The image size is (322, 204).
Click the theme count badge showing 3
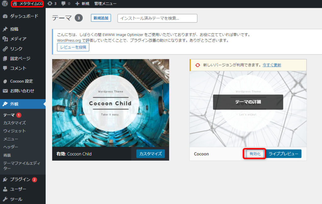click(x=79, y=18)
